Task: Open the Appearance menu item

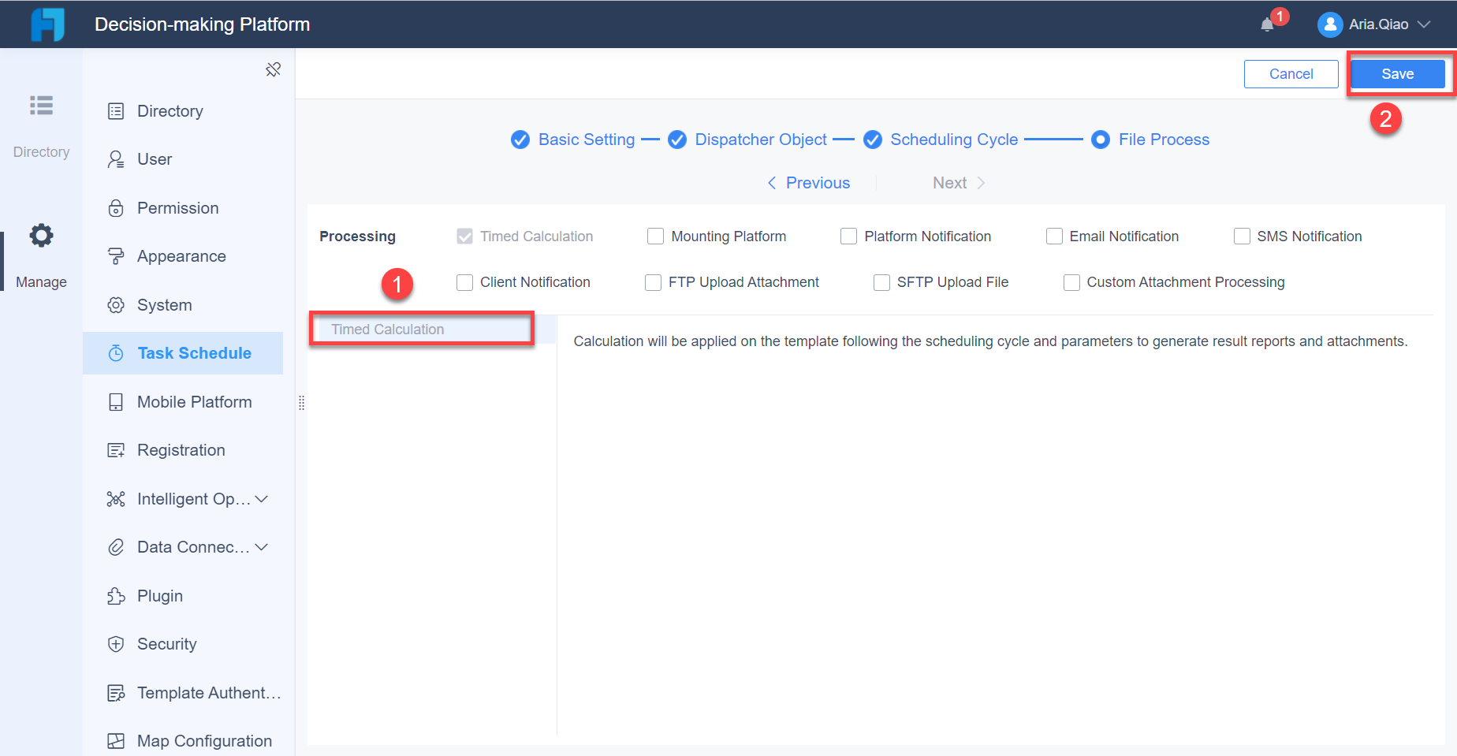Action: [x=183, y=256]
